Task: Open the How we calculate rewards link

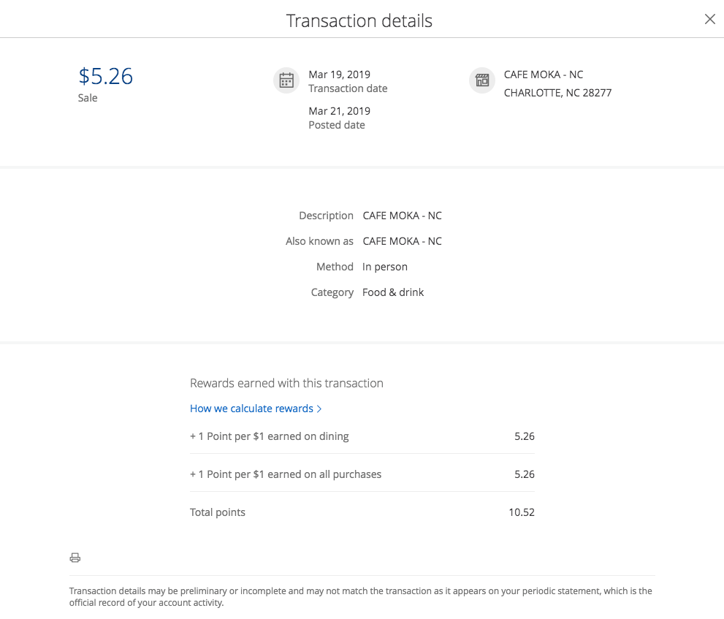Action: tap(251, 409)
